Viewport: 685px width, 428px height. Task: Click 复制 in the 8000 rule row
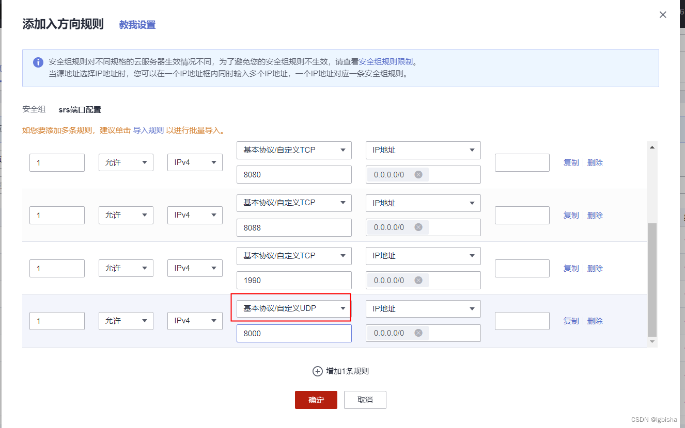tap(571, 321)
